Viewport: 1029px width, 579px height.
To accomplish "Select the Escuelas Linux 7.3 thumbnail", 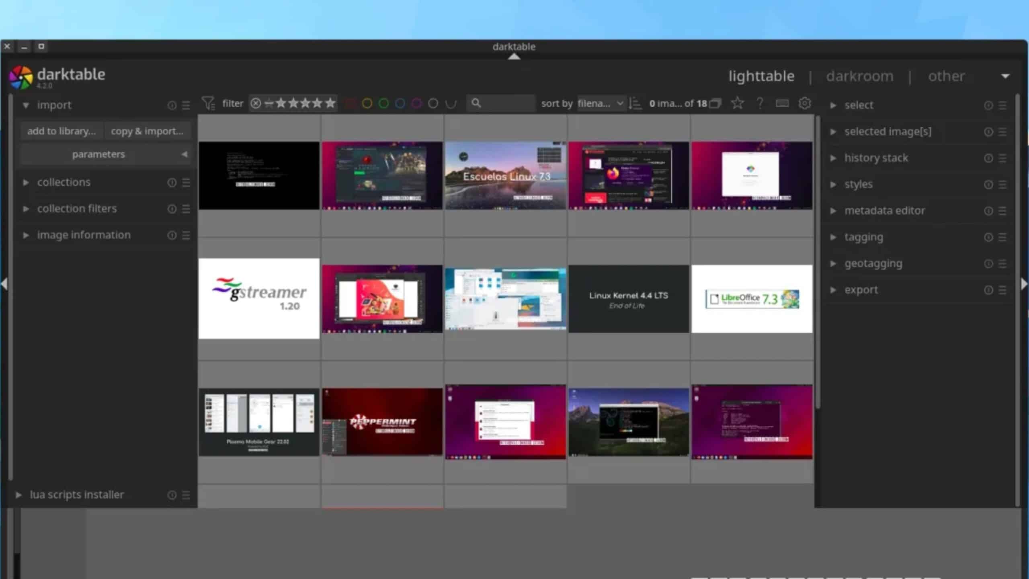I will 506,175.
